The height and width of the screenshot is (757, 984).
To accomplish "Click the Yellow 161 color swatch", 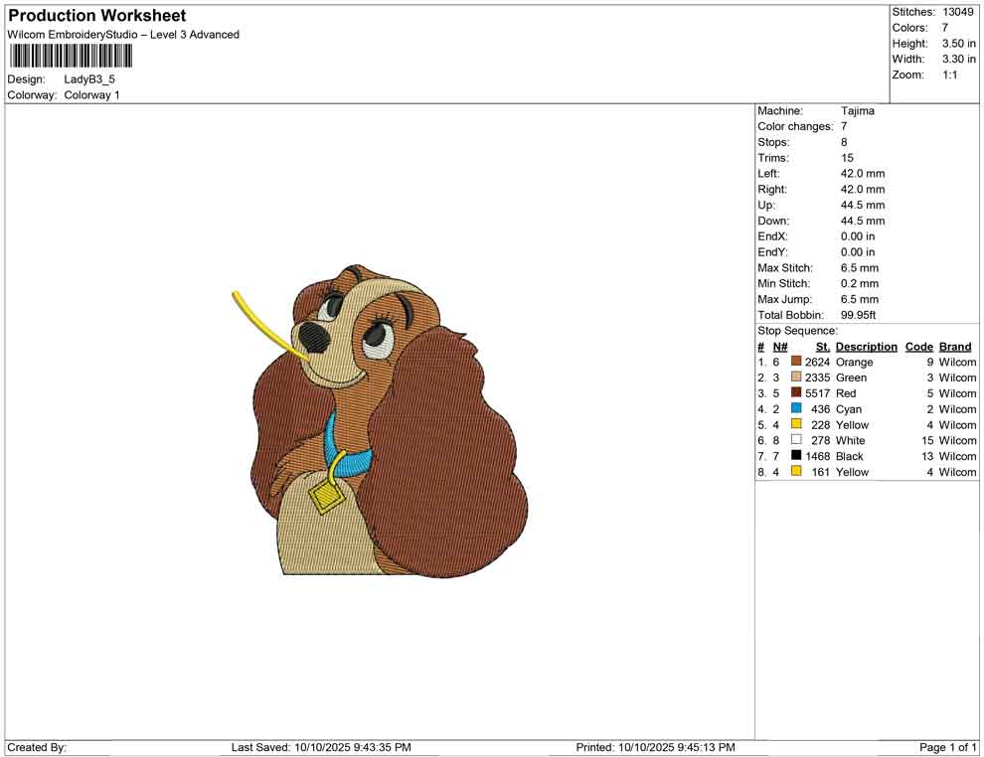I will click(796, 471).
